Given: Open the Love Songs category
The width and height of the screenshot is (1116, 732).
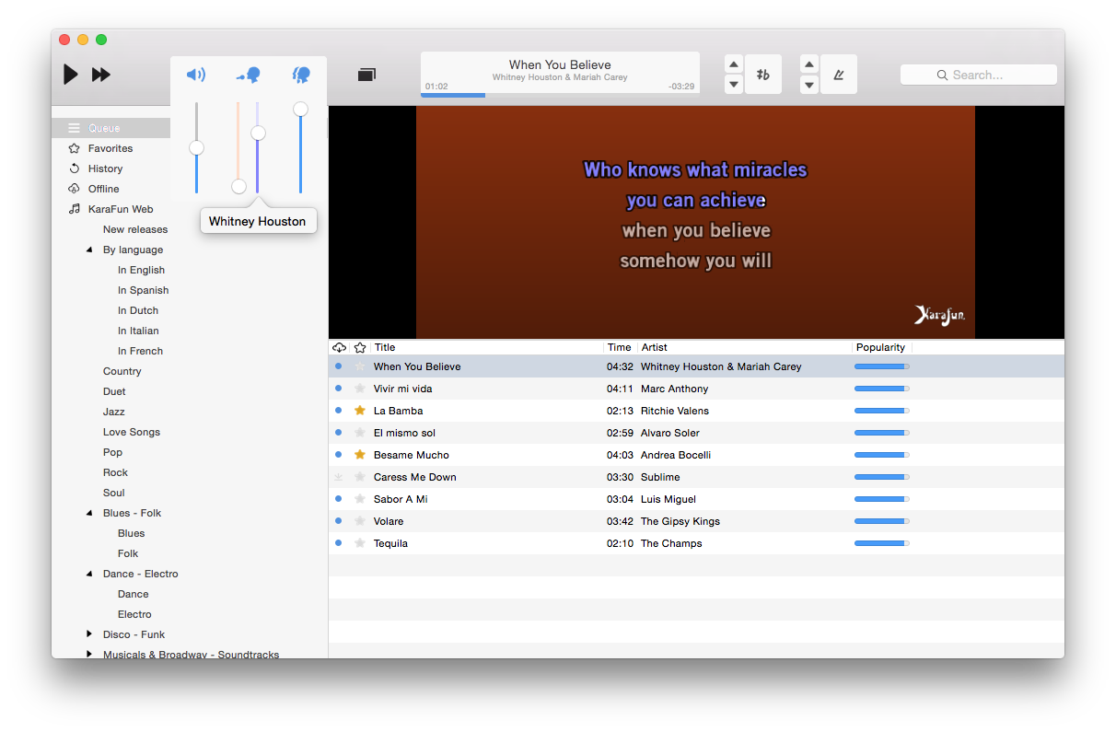Looking at the screenshot, I should coord(132,432).
